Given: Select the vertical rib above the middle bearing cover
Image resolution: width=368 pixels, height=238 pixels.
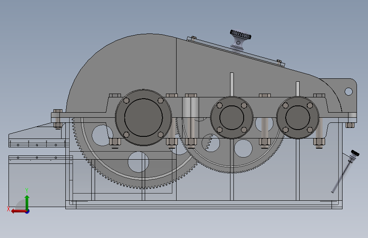Looking at the screenshot, I should pos(232,84).
